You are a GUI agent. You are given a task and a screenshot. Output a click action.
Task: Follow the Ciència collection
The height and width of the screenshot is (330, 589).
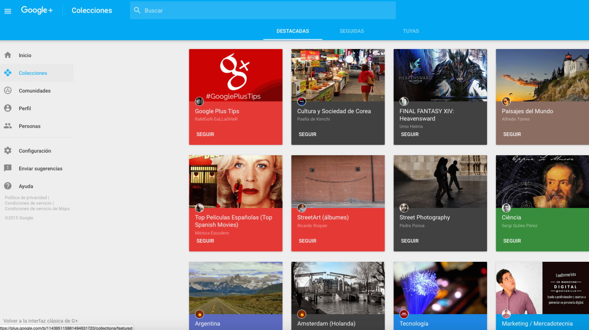(x=512, y=241)
